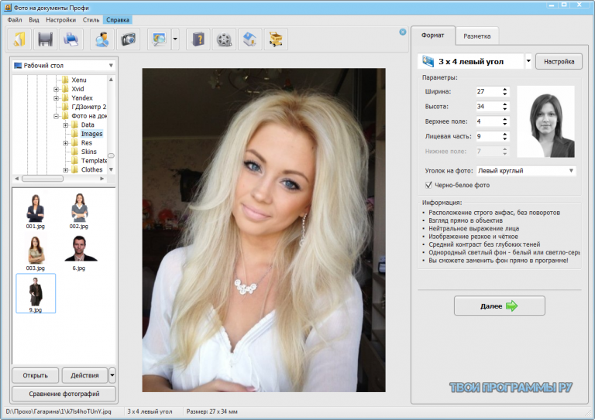595x420 pixels.
Task: Click the folder tree scroll up arrow
Action: coord(112,80)
